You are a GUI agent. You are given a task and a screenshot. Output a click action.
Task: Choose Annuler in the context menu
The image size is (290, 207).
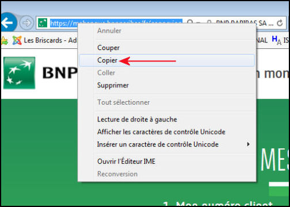point(166,31)
